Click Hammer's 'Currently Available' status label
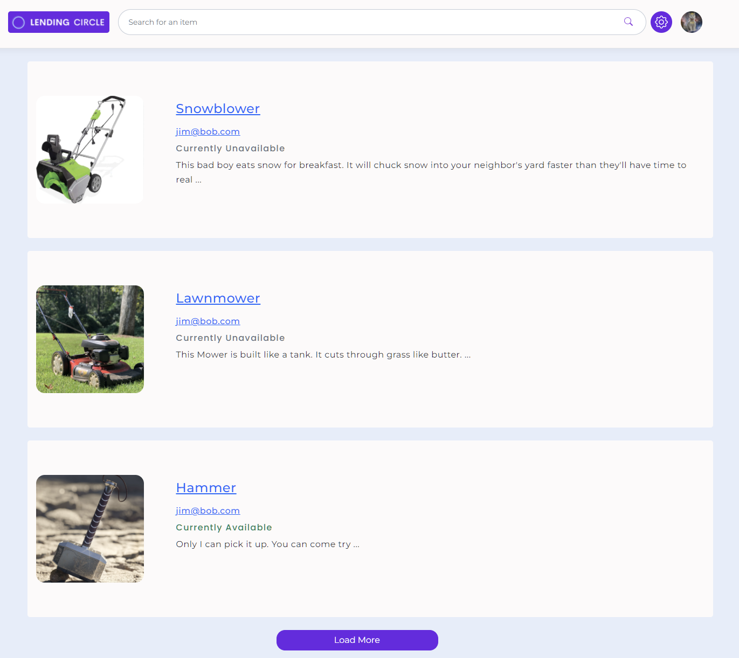The width and height of the screenshot is (739, 658). (224, 528)
